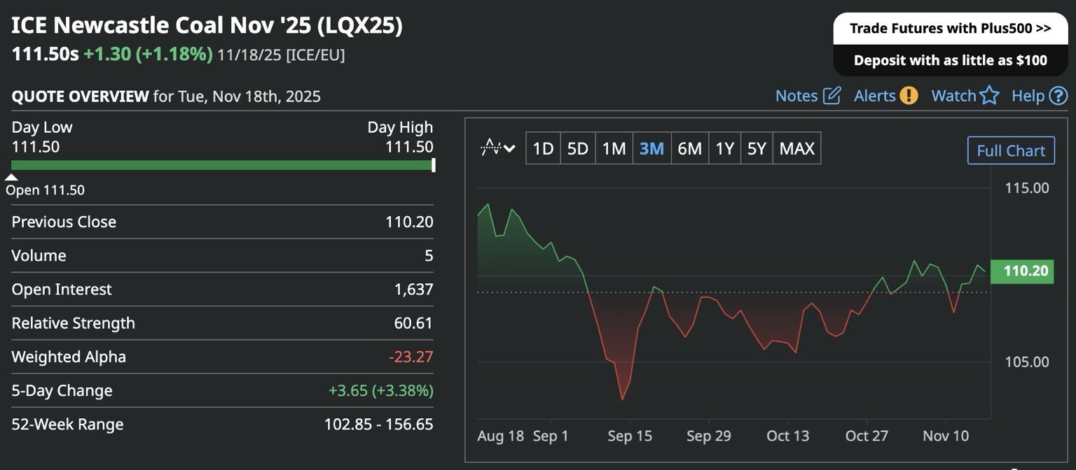This screenshot has height=470, width=1076.
Task: Open the chart type dropdown
Action: pos(498,148)
